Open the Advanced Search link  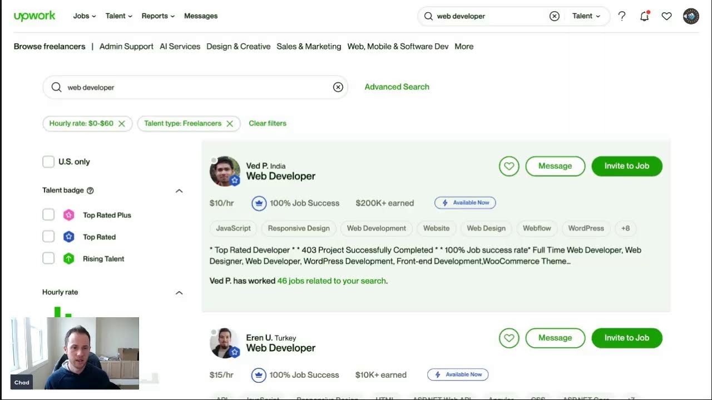coord(397,87)
